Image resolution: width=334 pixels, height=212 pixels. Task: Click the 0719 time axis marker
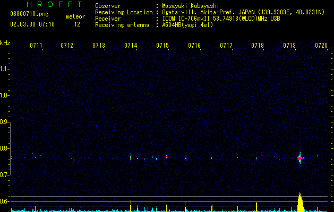pyautogui.click(x=289, y=46)
